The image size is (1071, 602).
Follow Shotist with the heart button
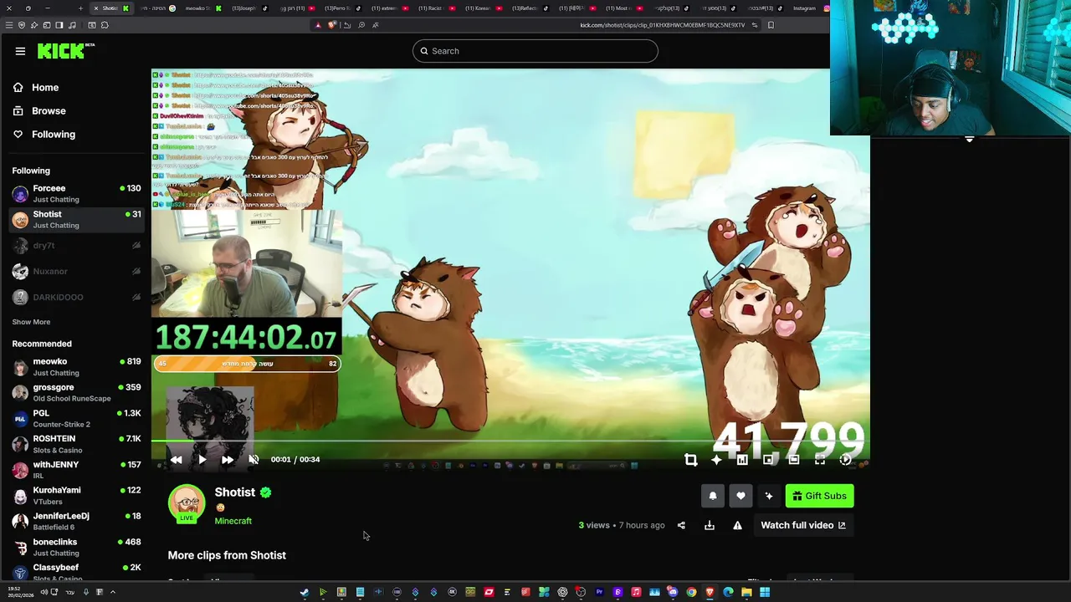click(x=740, y=496)
